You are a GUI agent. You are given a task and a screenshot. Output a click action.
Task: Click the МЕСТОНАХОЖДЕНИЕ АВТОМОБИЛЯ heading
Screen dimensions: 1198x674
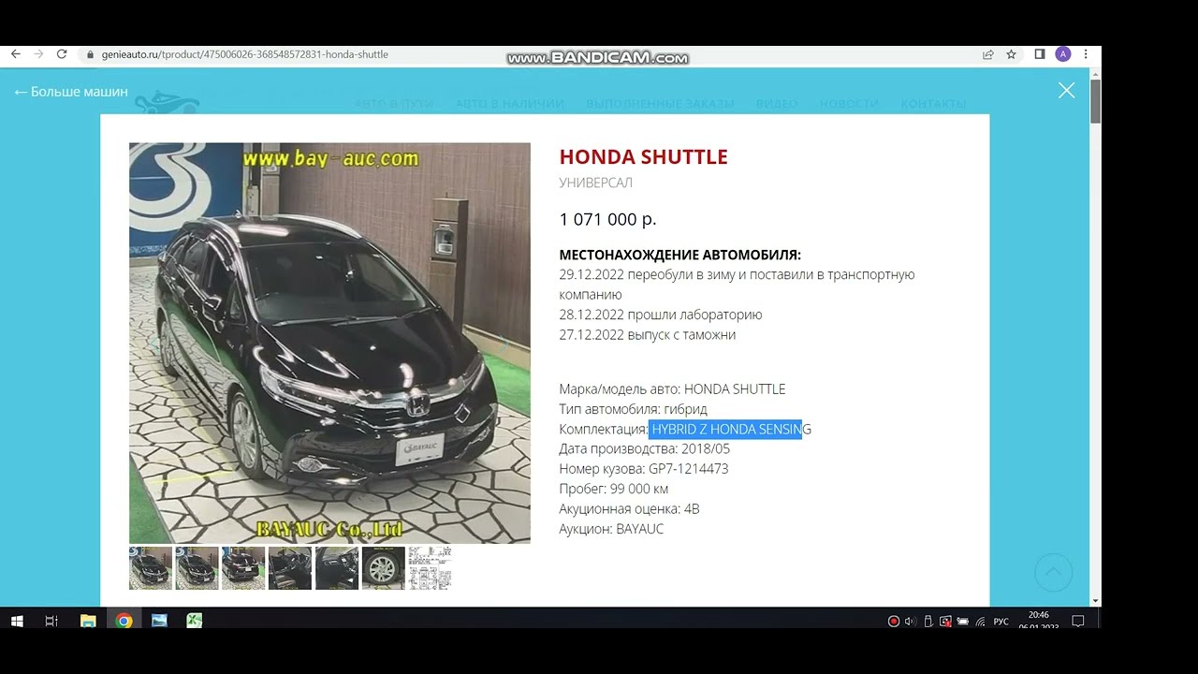tap(680, 255)
